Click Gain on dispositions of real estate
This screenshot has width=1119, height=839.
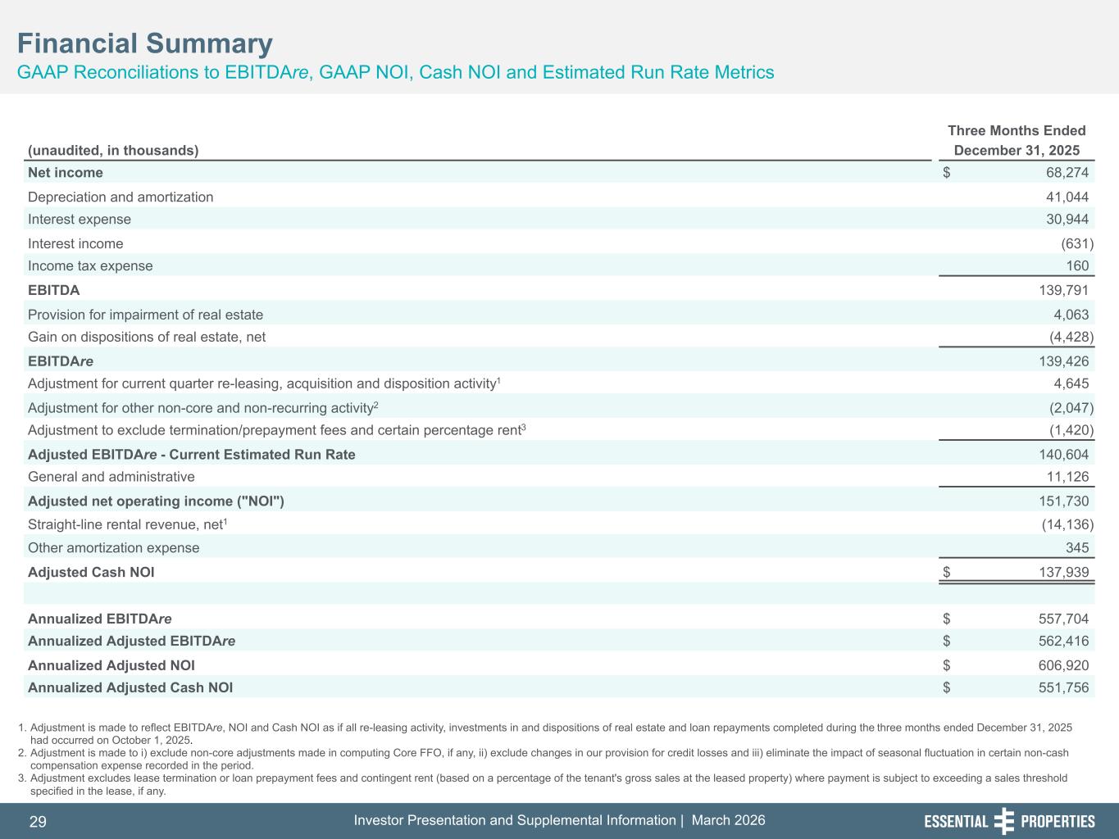147,338
